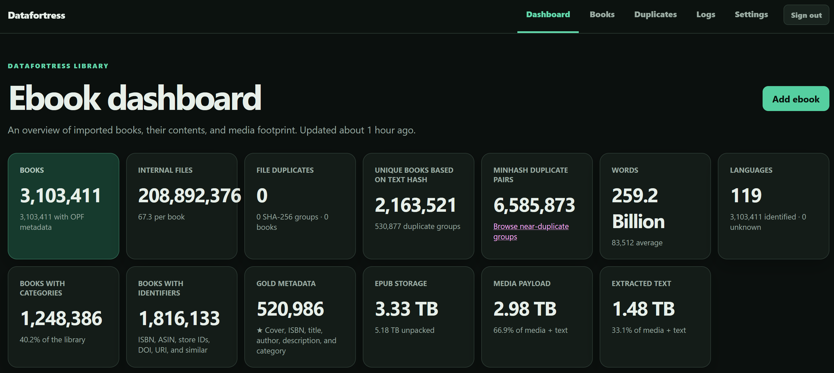Screen dimensions: 834x373
Task: Click the 'WORDS' card label
Action: [x=625, y=170]
